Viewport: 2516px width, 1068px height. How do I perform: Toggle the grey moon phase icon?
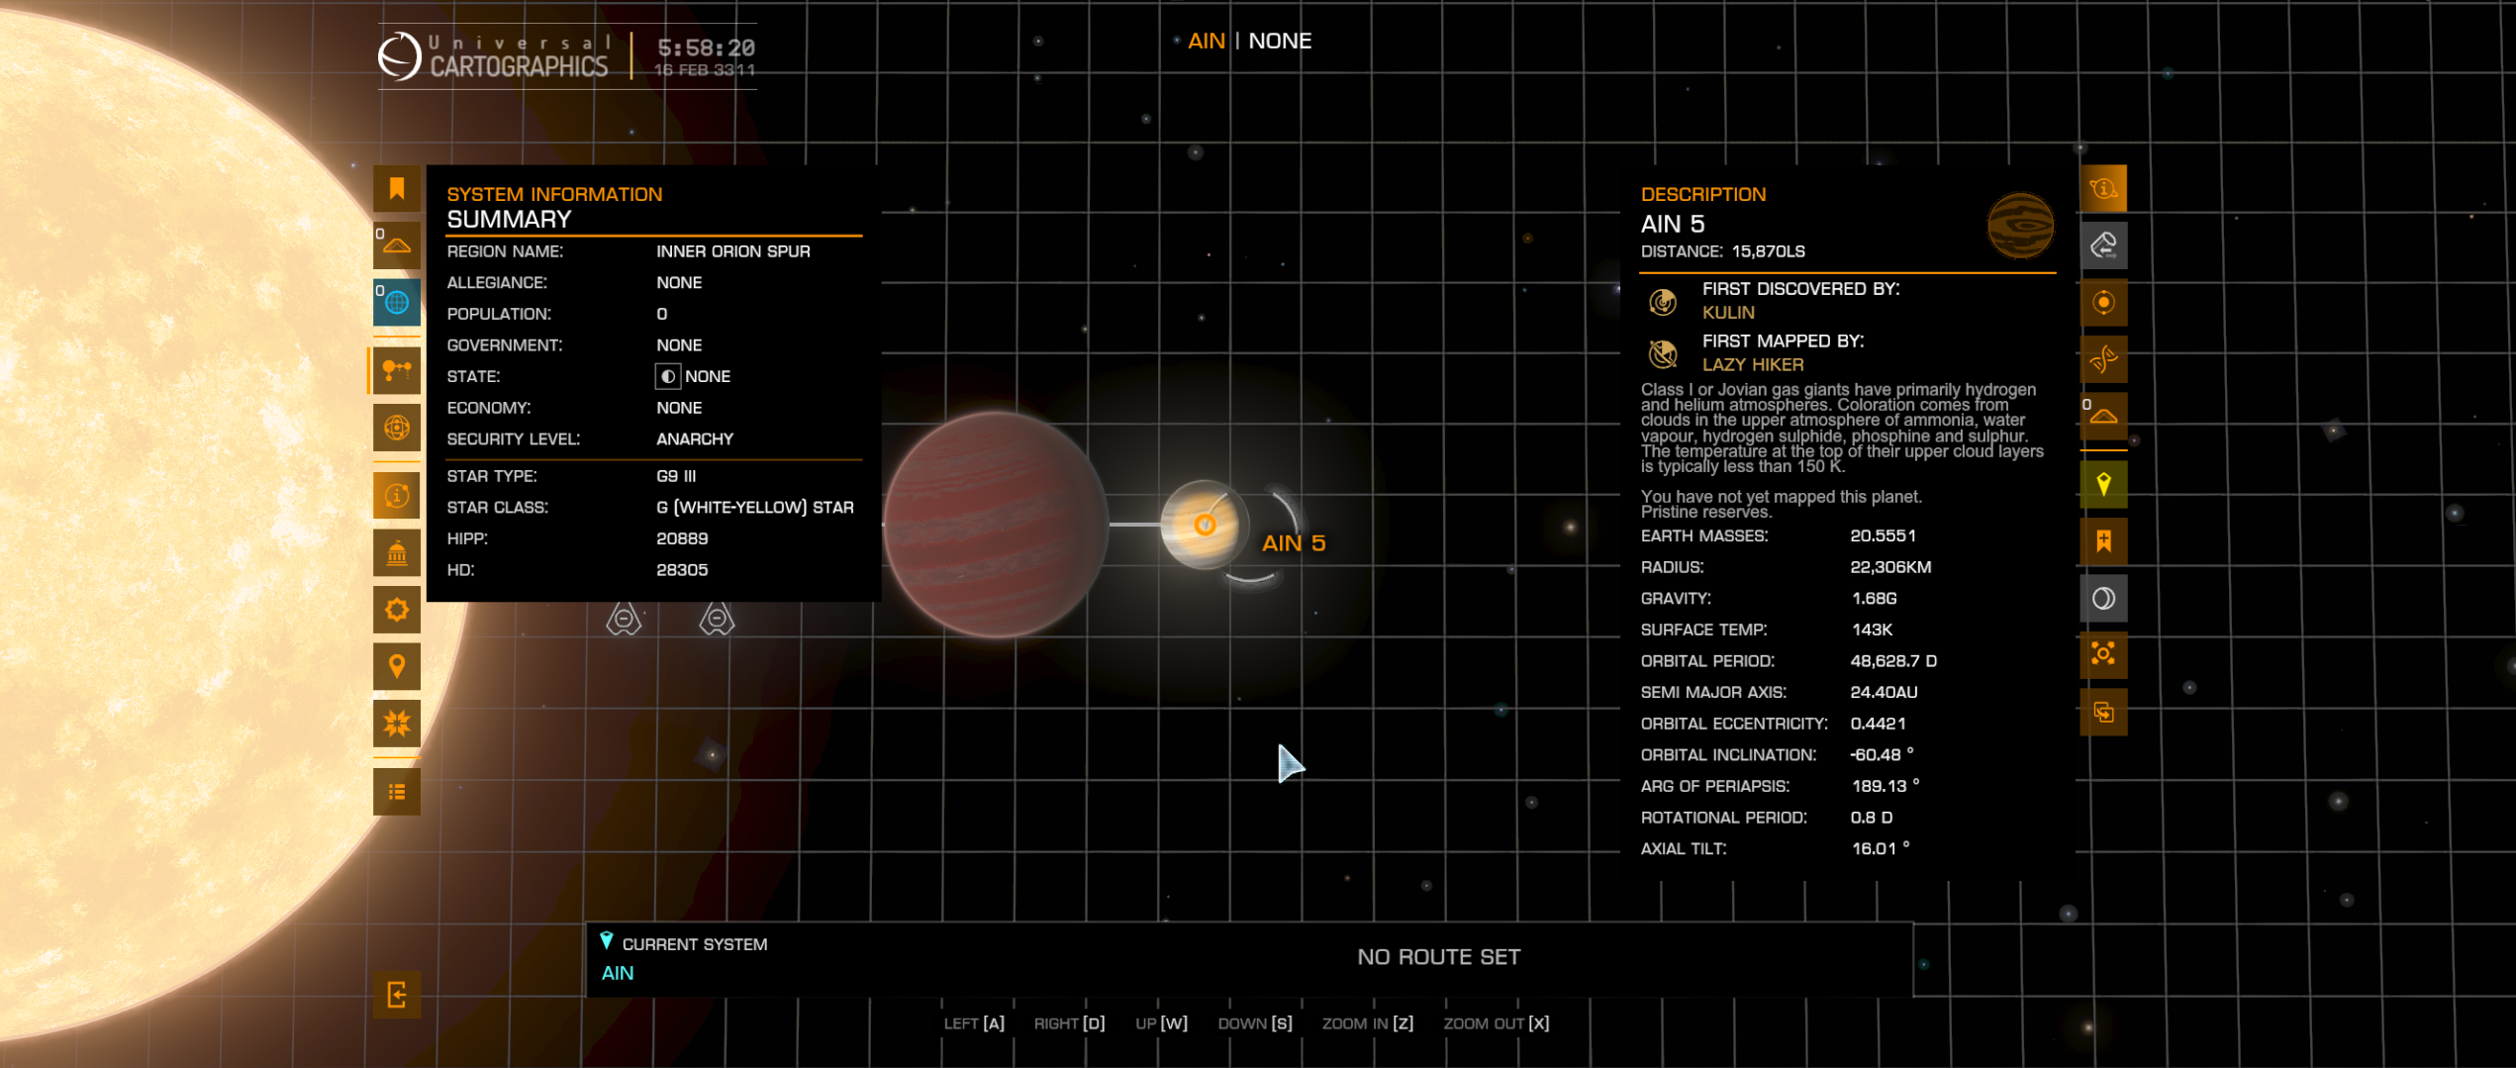click(2103, 598)
